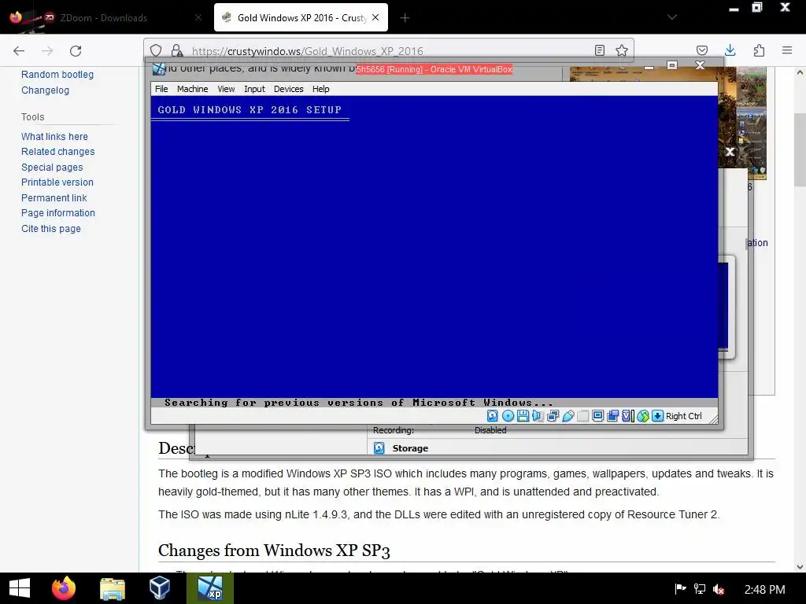
Task: Open the 'Permanent link' sidebar link
Action: [54, 197]
